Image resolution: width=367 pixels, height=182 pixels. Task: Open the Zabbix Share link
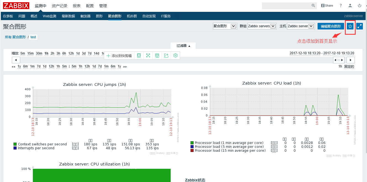pyautogui.click(x=327, y=6)
